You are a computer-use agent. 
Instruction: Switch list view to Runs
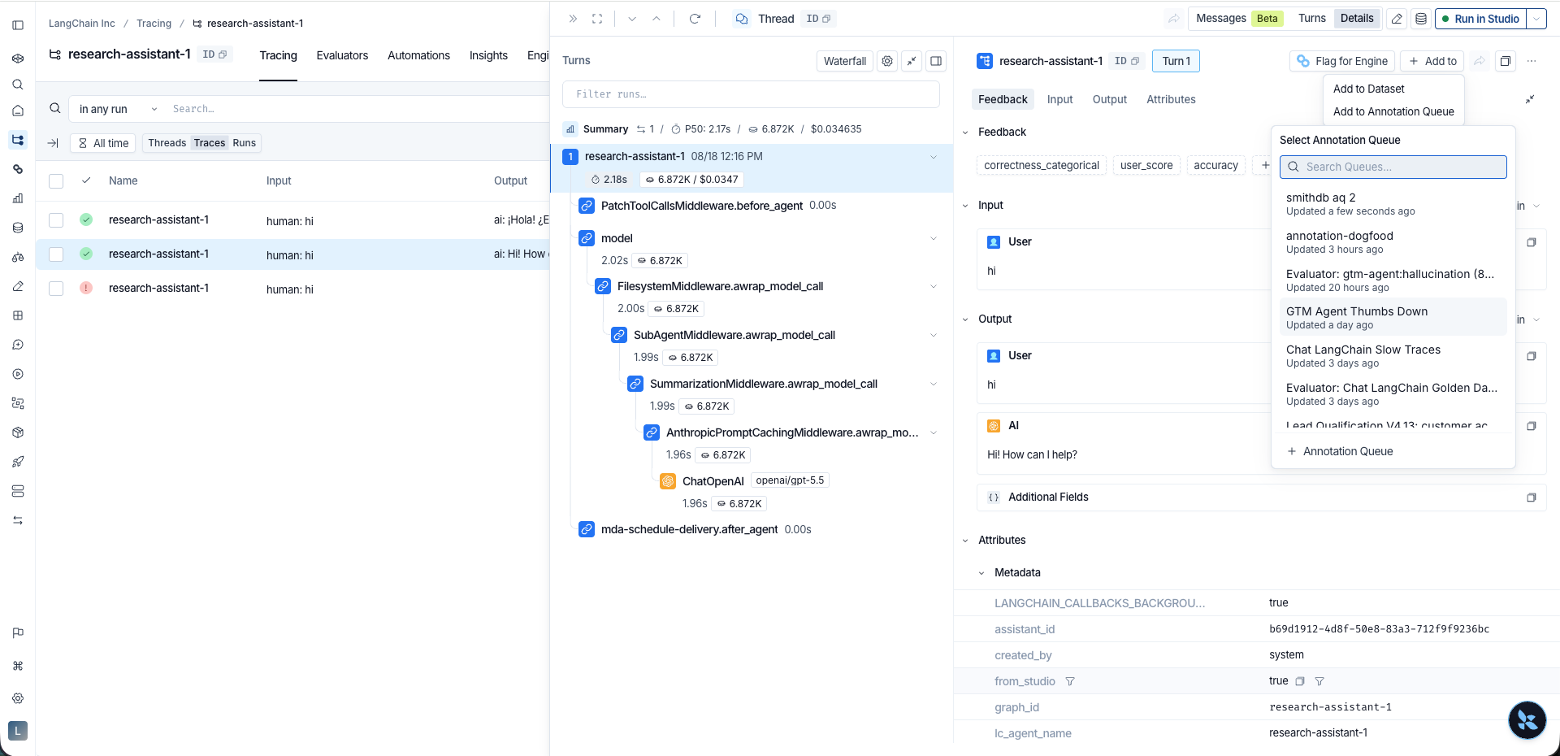click(245, 143)
